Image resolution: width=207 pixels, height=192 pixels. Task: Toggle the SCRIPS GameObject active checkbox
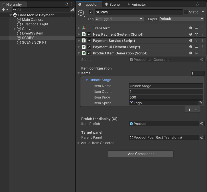91,12
